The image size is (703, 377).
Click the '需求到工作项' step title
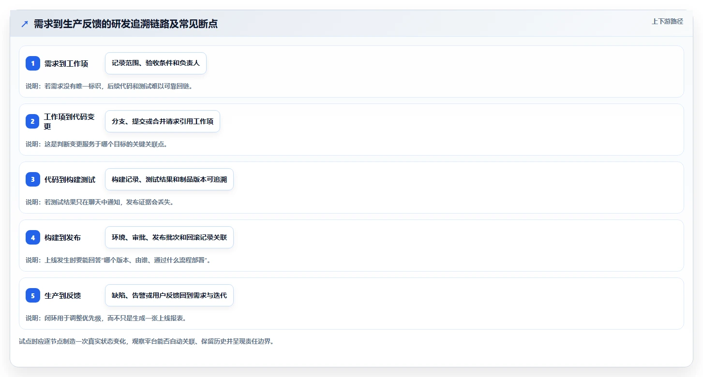tap(66, 63)
